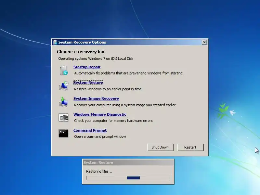
Task: Click 'Restoring files...' status text
Action: click(99, 171)
